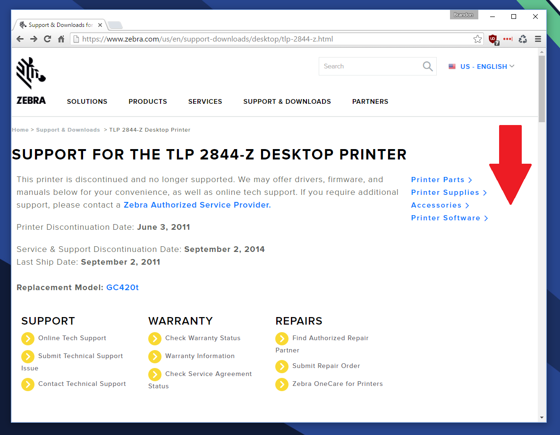Viewport: 560px width, 435px height.
Task: Go to Home breadcrumb
Action: (20, 130)
